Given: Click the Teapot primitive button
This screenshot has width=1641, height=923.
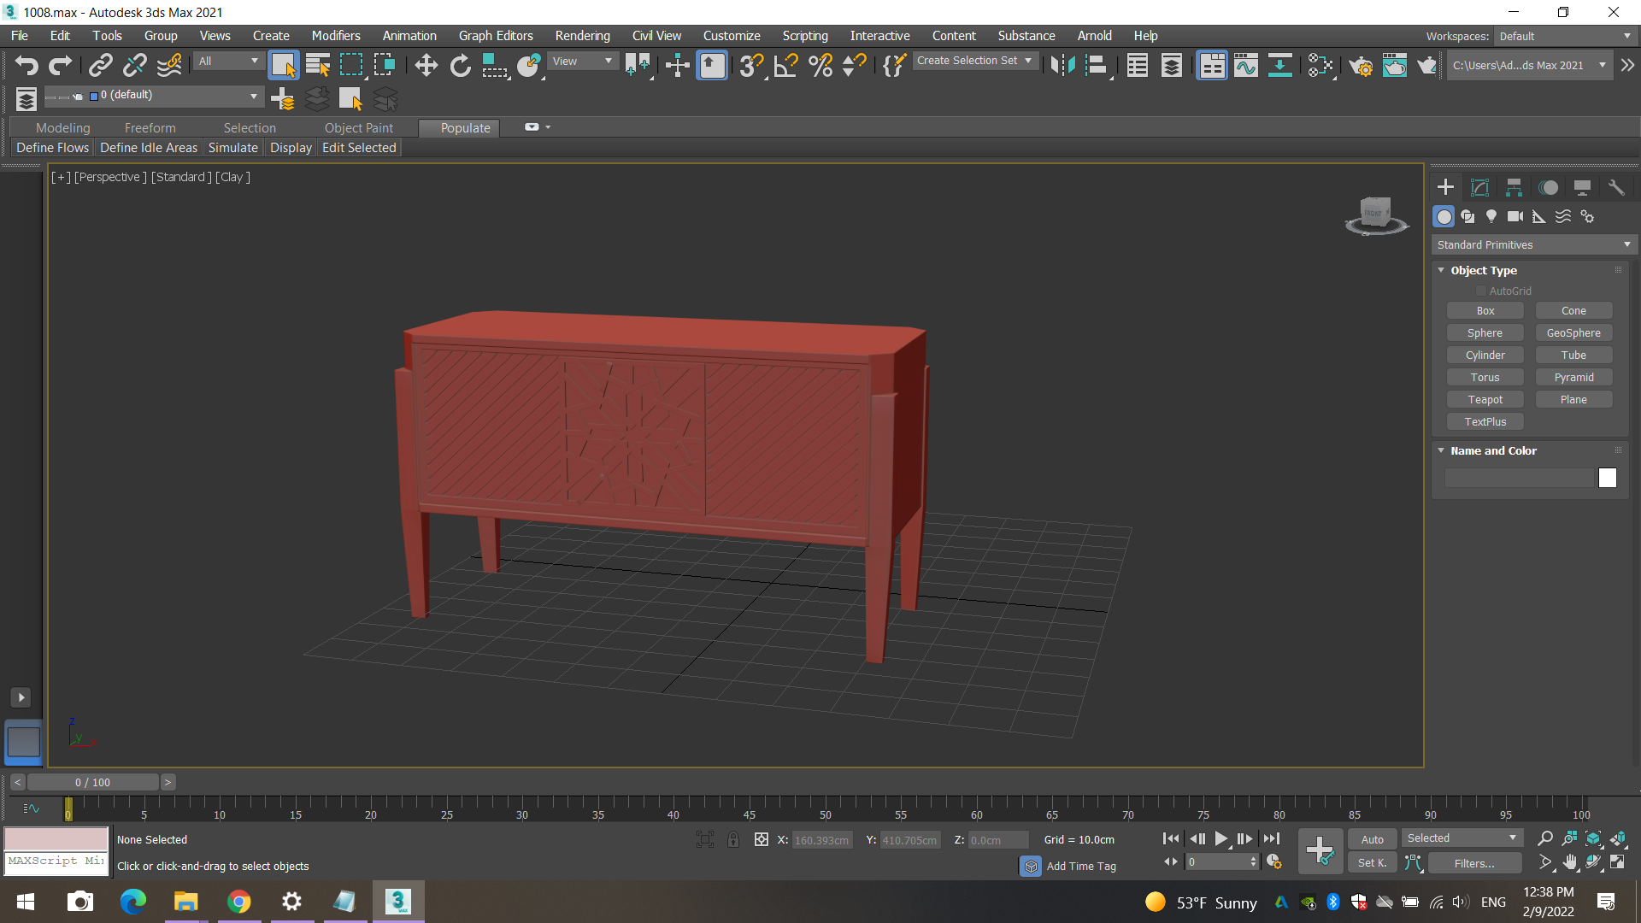Looking at the screenshot, I should (x=1485, y=400).
